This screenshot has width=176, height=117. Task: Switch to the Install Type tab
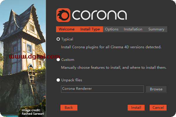90,29
